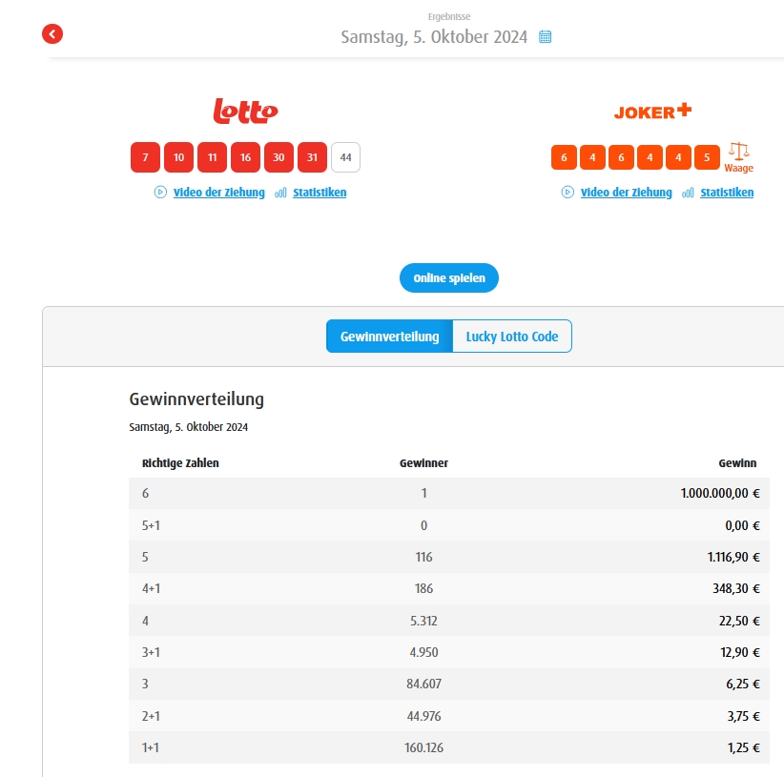Click the '3+1' row label
The height and width of the screenshot is (777, 784).
[x=151, y=652]
